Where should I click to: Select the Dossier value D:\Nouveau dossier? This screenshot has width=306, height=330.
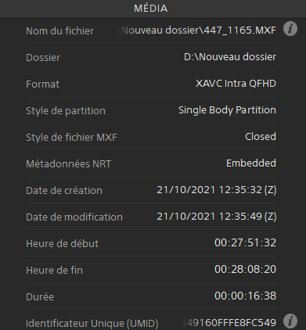point(230,57)
